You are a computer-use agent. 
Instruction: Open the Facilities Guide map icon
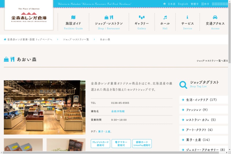pyautogui.click(x=73, y=17)
